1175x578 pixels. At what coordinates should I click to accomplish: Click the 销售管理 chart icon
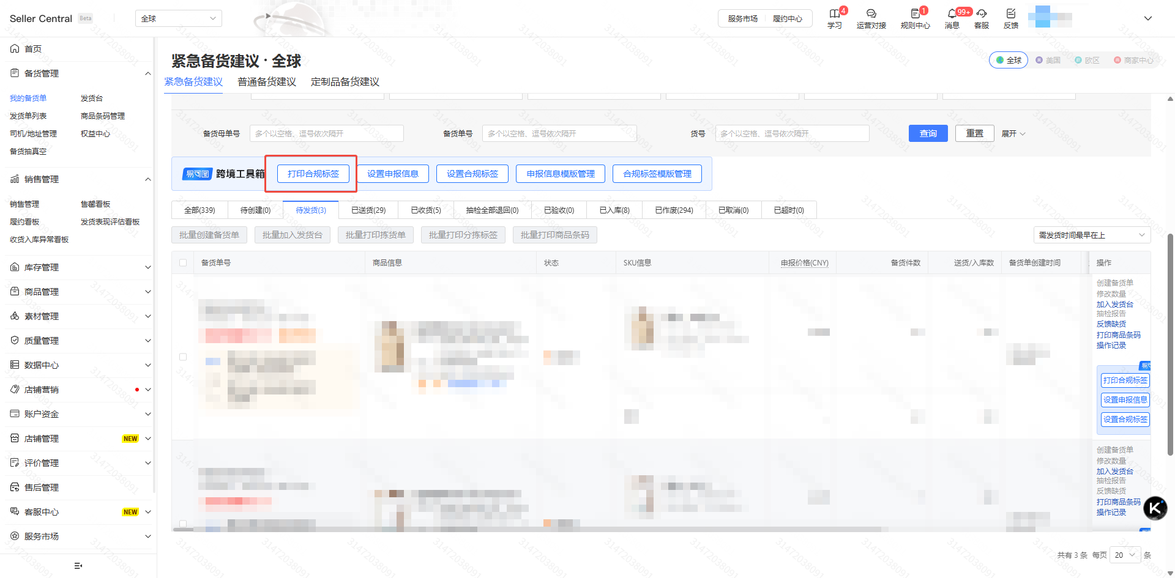pos(15,179)
